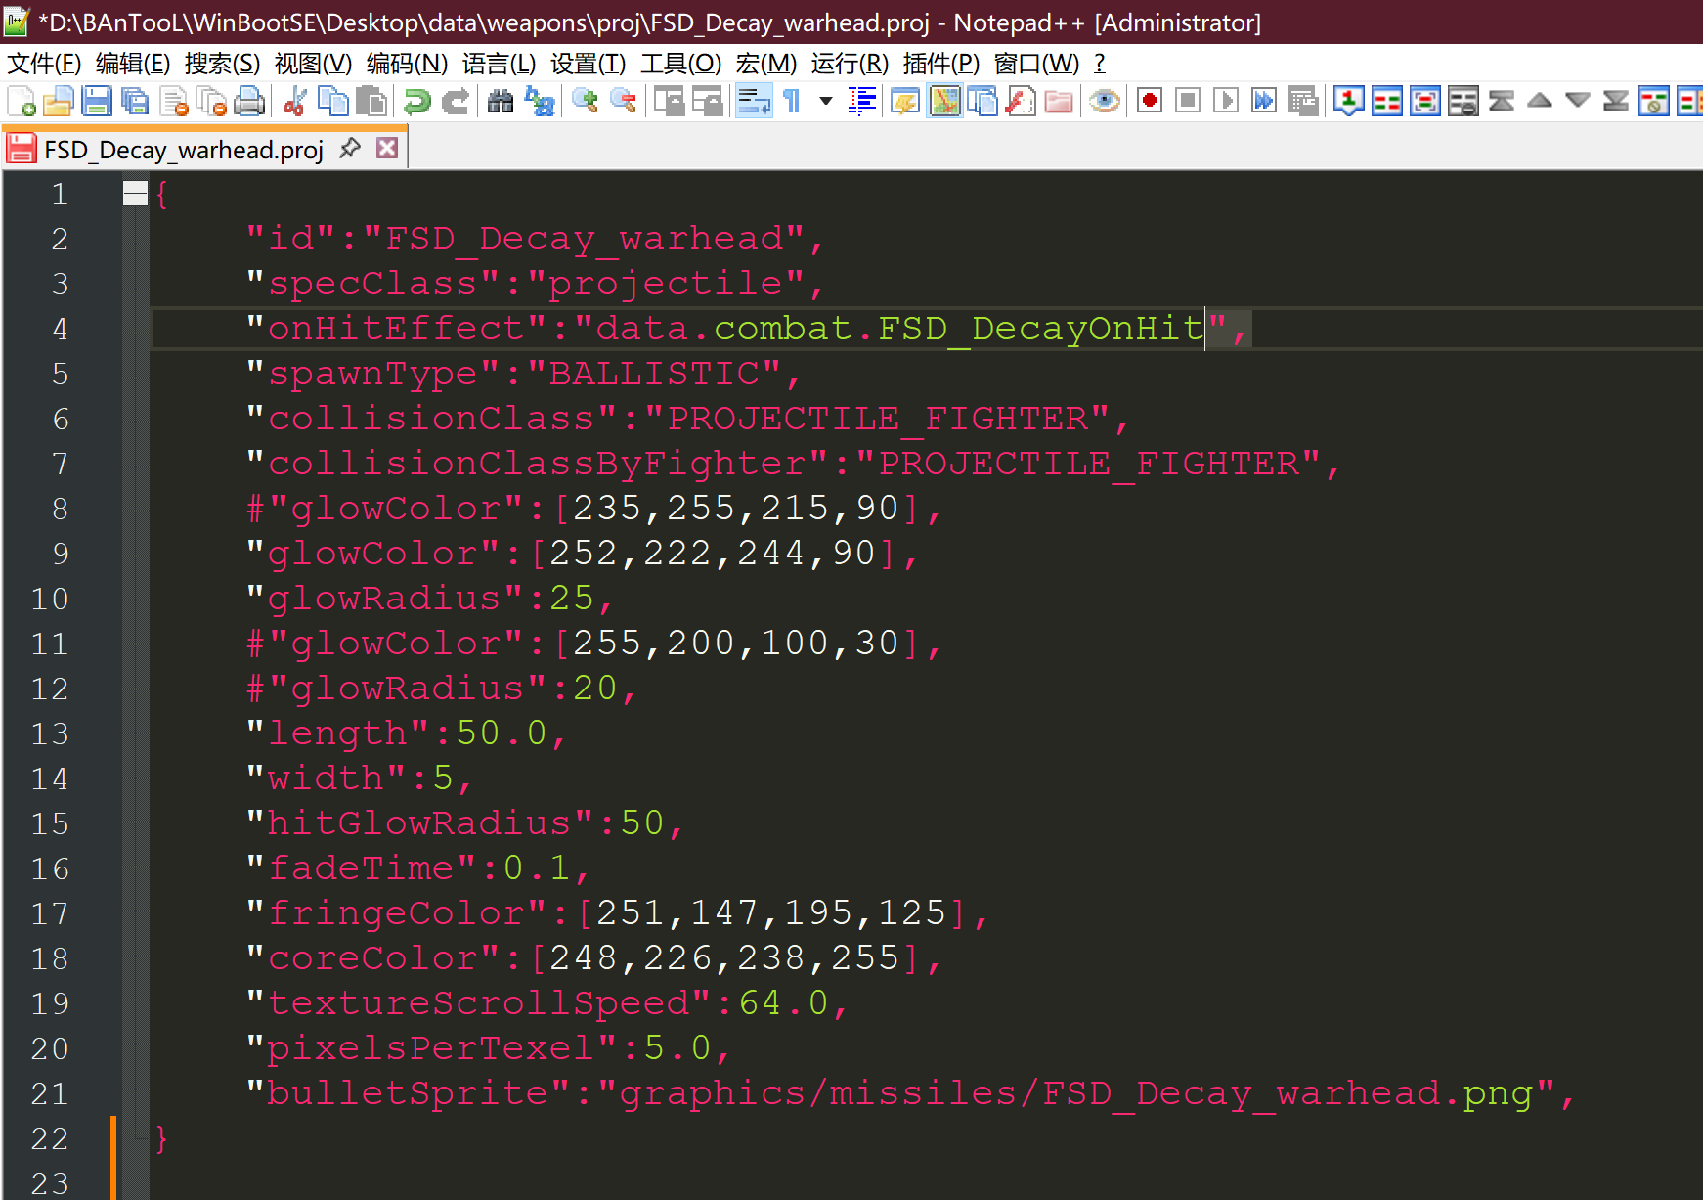
Task: Open the 插件(P) menu
Action: pos(940,64)
